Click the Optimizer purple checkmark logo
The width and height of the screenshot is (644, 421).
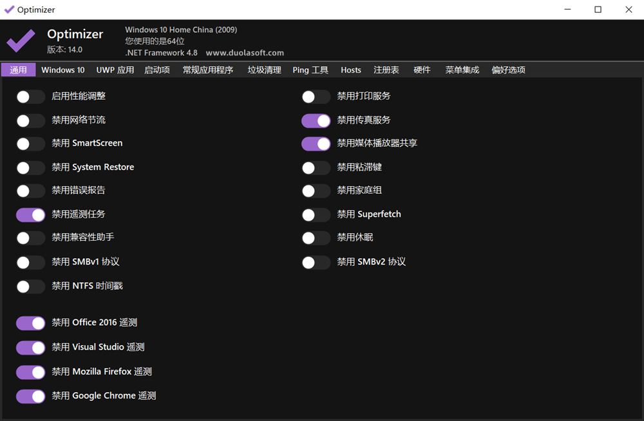tap(21, 41)
